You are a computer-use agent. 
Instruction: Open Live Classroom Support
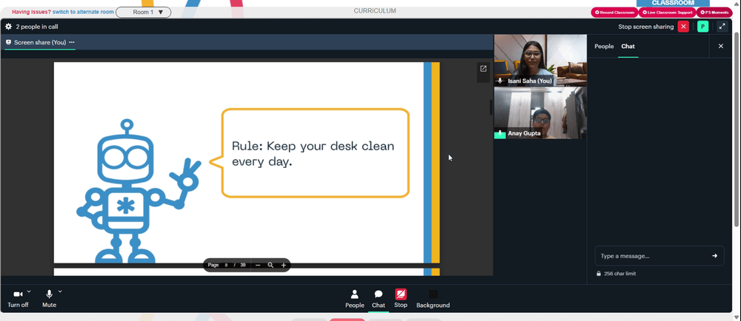668,13
